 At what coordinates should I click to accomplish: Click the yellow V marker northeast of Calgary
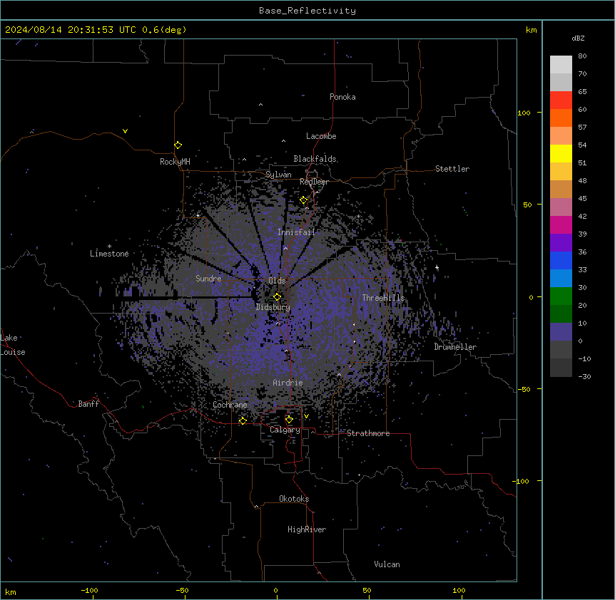[x=306, y=416]
